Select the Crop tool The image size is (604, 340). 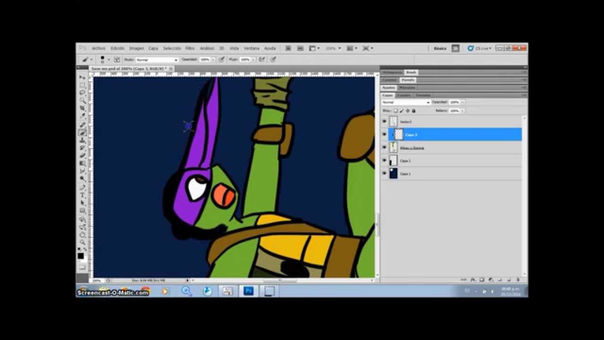click(x=83, y=109)
